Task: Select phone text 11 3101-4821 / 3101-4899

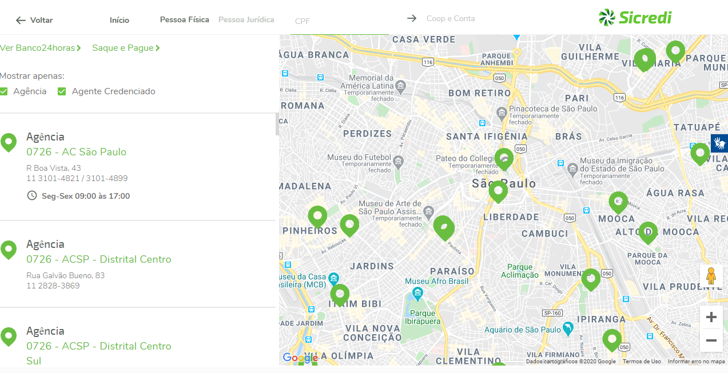Action: click(x=77, y=178)
